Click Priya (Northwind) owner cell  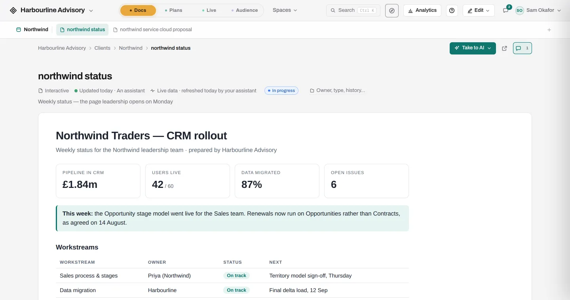(x=169, y=276)
